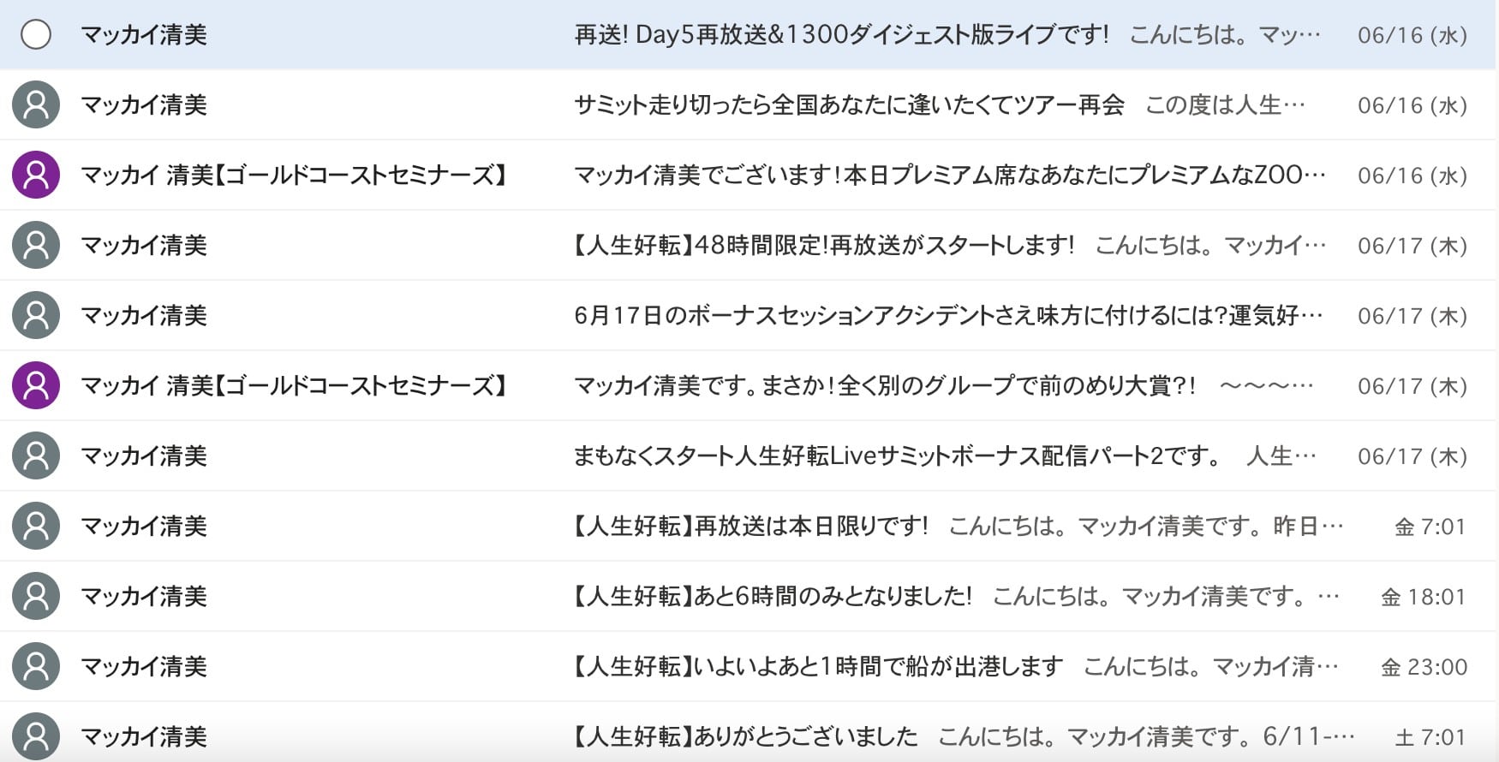This screenshot has width=1499, height=762.
Task: Select the avatar icon of the 船が出港します email
Action: (x=36, y=667)
